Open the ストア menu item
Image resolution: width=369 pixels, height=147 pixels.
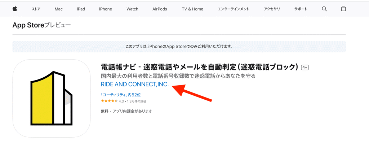tap(36, 9)
